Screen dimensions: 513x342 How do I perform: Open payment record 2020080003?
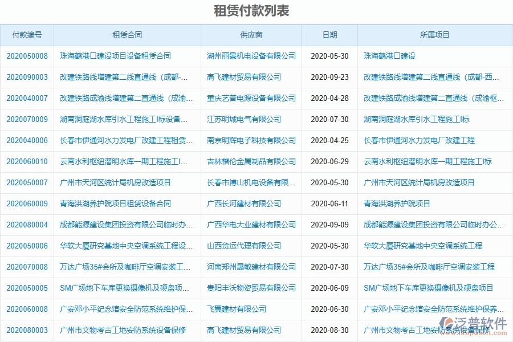click(27, 330)
